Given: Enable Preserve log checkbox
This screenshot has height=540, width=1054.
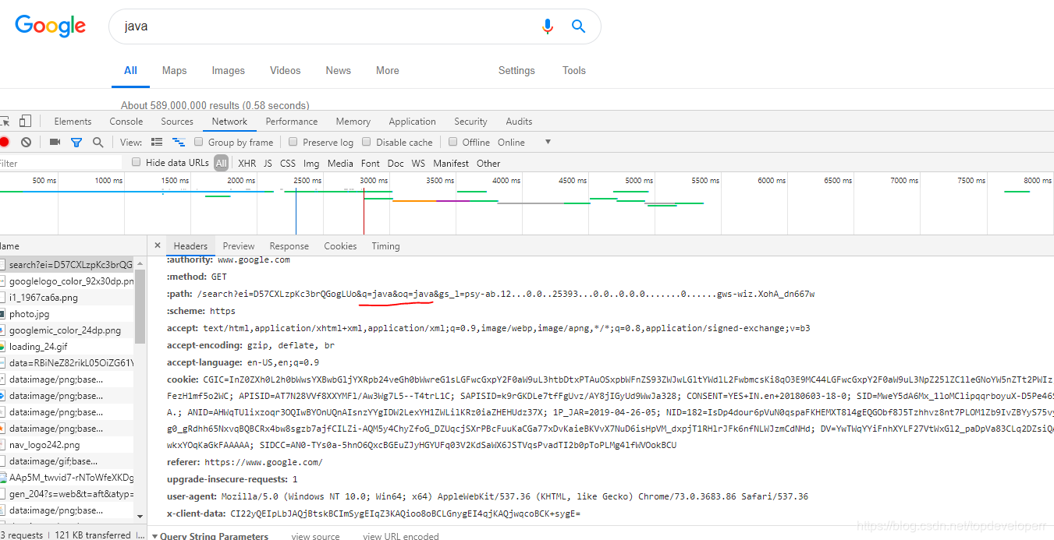Looking at the screenshot, I should point(293,142).
